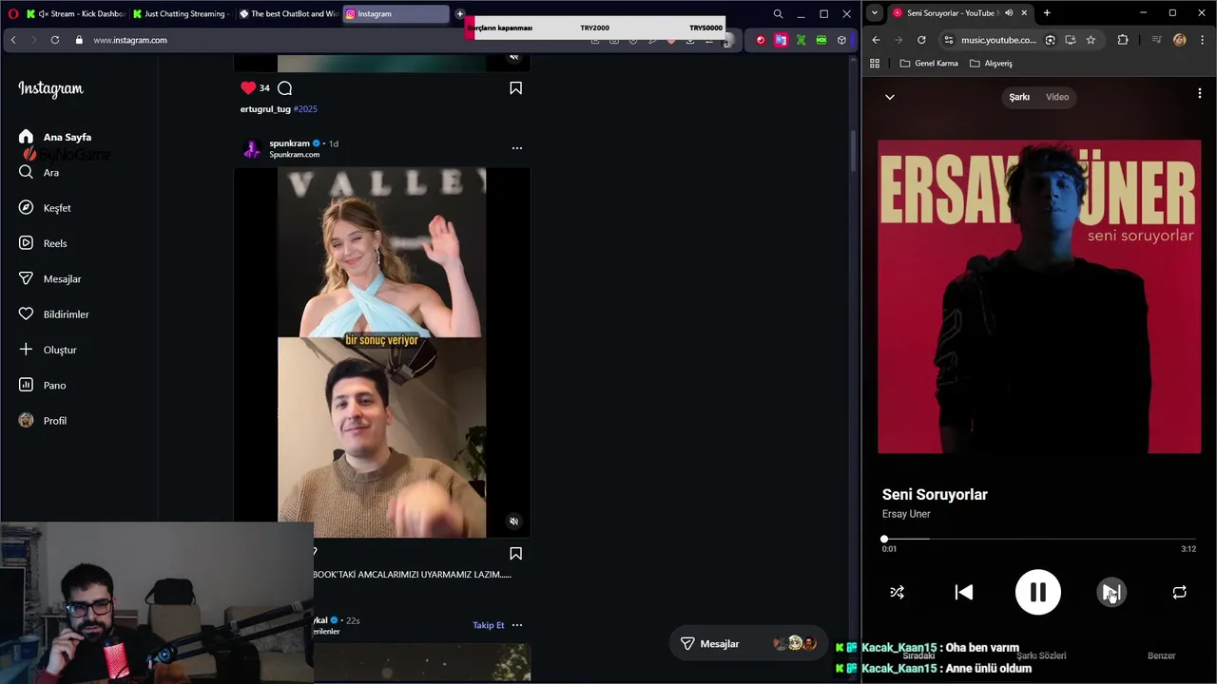Open Genel Karma bookmarks folder
Viewport: 1217px width, 684px height.
pyautogui.click(x=928, y=64)
